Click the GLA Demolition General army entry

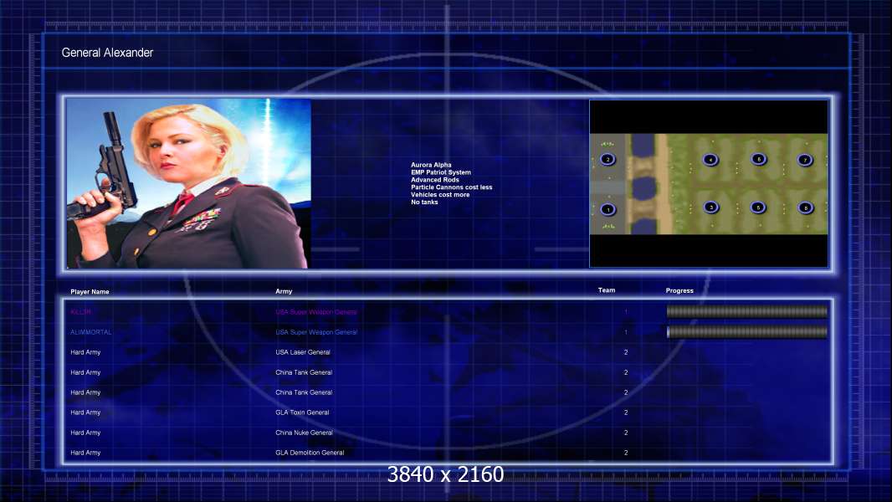pyautogui.click(x=310, y=453)
